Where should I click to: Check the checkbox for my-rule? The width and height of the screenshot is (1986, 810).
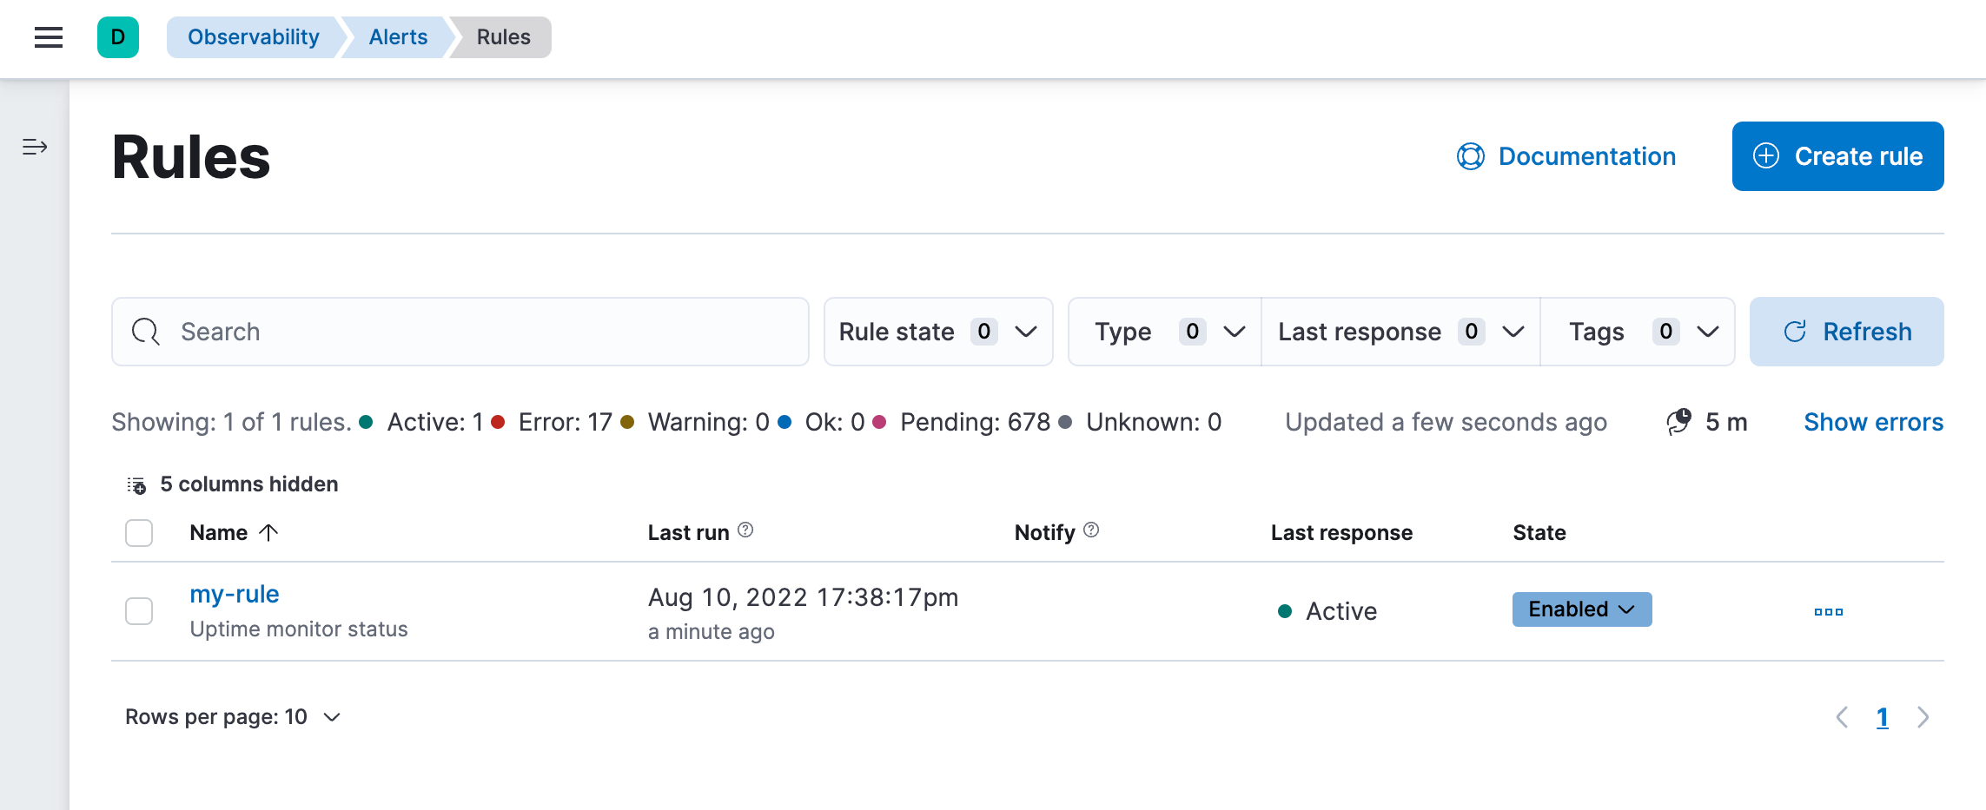tap(138, 611)
